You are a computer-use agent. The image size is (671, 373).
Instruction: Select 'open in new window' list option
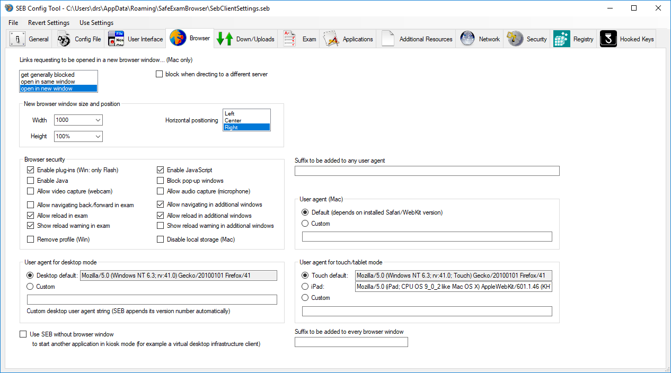tap(59, 88)
